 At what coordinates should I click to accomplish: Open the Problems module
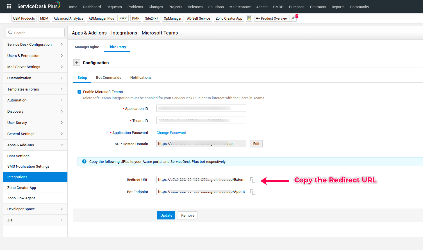(x=135, y=7)
